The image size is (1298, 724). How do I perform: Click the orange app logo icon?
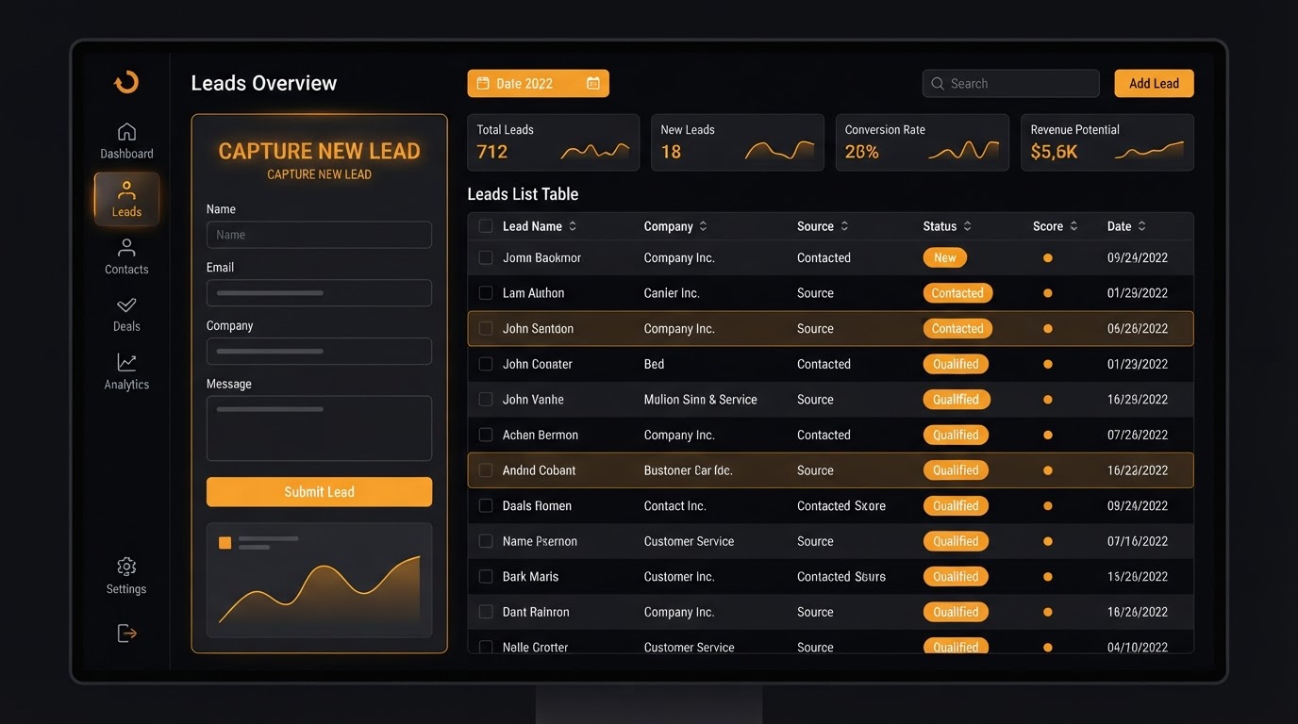click(x=126, y=82)
